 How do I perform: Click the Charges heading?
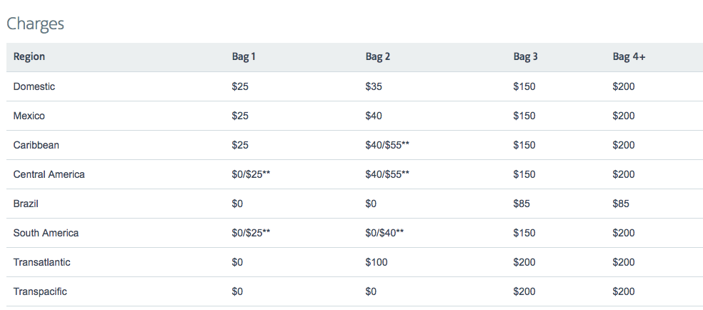pos(35,24)
